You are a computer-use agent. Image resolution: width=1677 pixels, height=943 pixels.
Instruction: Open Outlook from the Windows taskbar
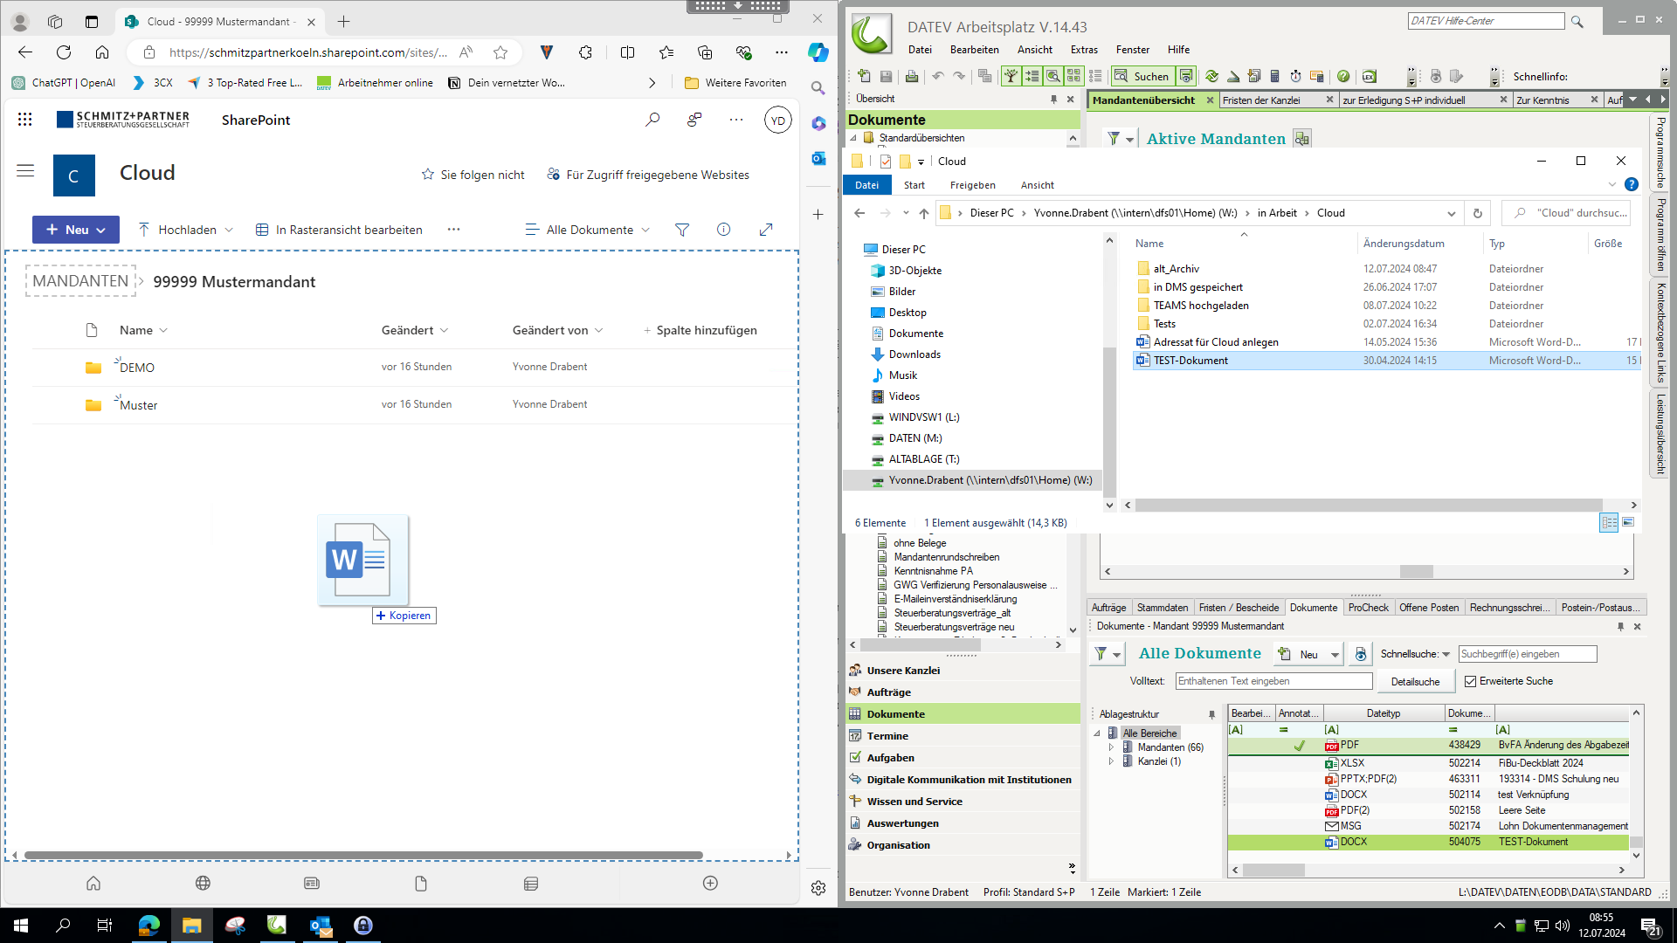321,926
